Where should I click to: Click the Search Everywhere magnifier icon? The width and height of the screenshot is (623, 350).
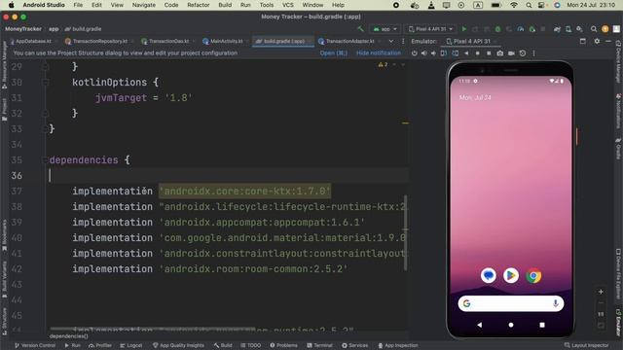(594, 29)
